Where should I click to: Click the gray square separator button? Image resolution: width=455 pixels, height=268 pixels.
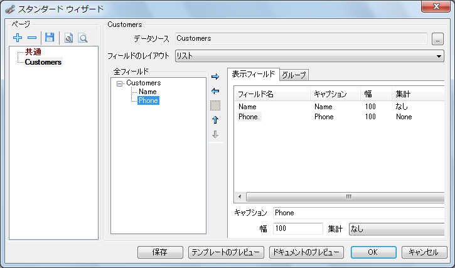click(215, 105)
